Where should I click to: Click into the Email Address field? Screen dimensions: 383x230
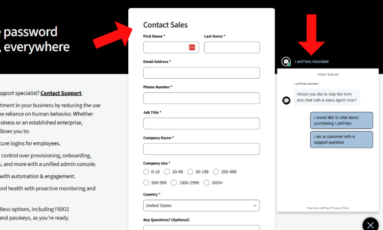202,72
